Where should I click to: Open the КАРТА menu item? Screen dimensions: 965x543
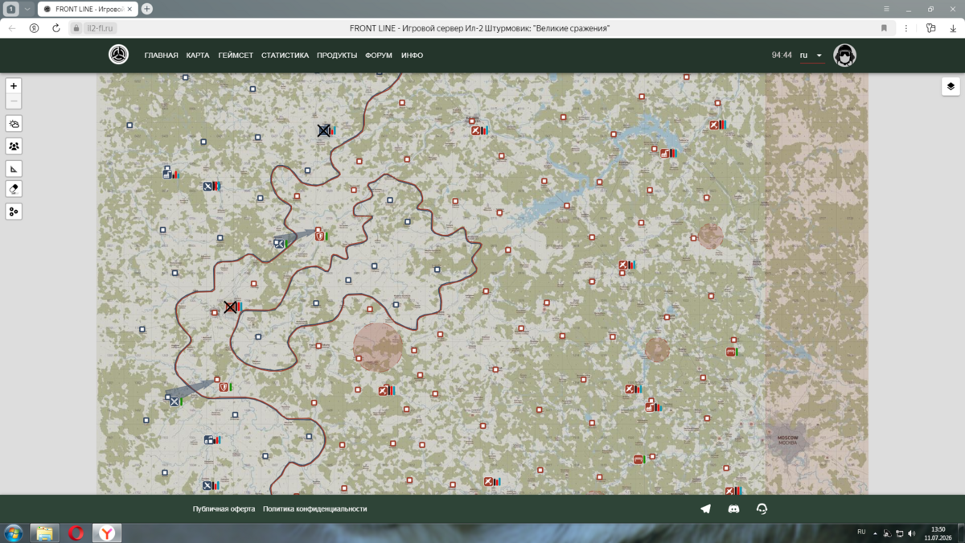click(x=198, y=56)
